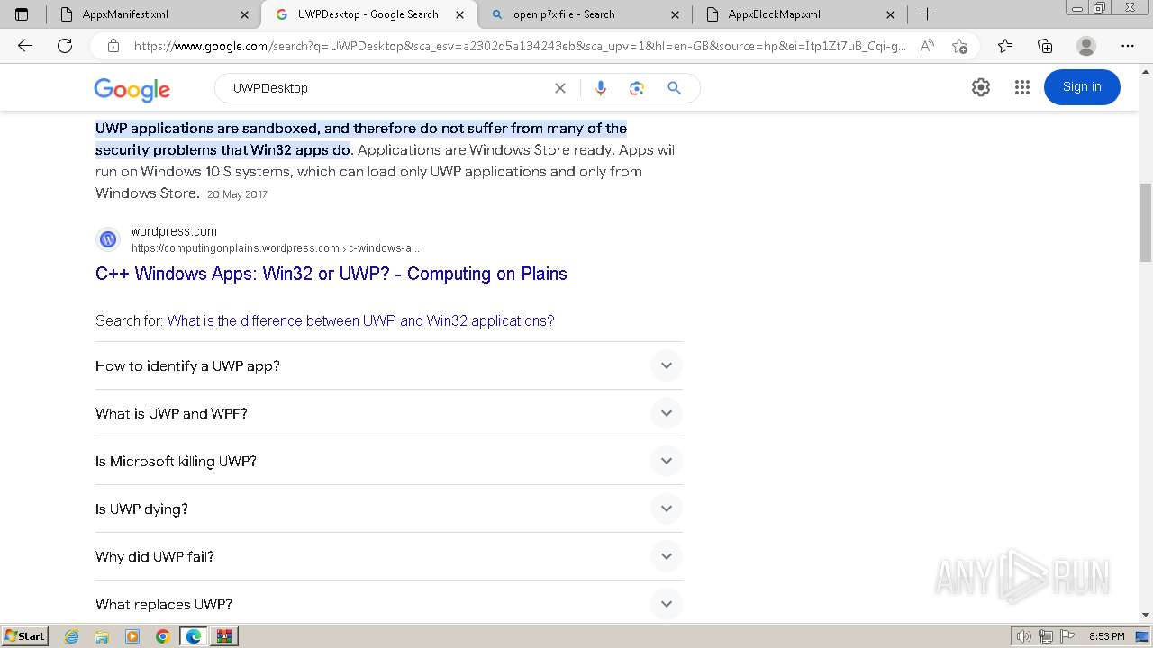The width and height of the screenshot is (1153, 648).
Task: Refresh the current page
Action: pyautogui.click(x=65, y=46)
